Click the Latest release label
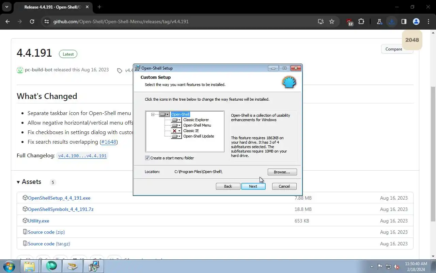The height and width of the screenshot is (273, 436). point(68,54)
